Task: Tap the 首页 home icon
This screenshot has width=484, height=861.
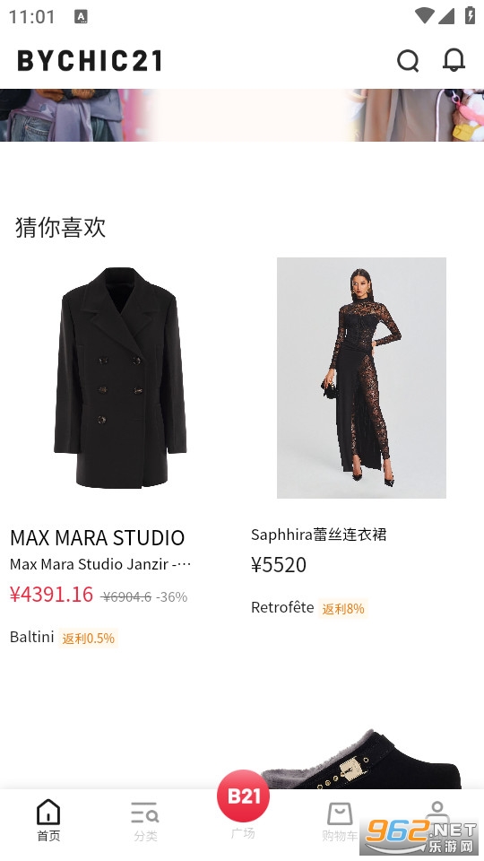Action: pyautogui.click(x=48, y=821)
